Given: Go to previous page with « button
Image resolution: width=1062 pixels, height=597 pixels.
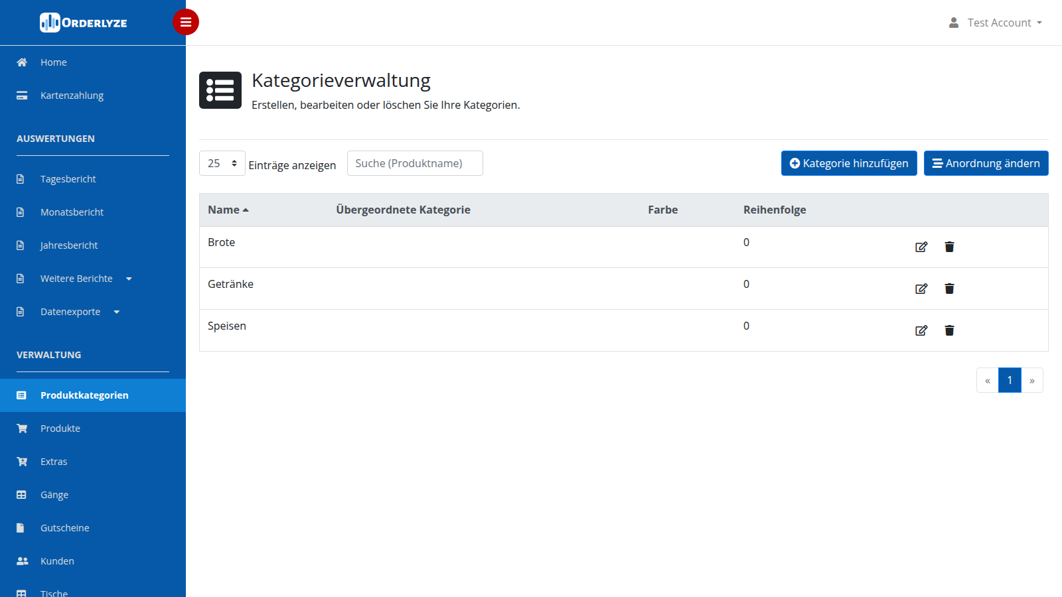Looking at the screenshot, I should pos(988,380).
